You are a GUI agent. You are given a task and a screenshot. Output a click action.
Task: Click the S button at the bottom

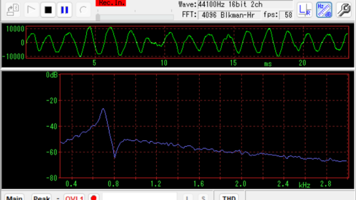pos(203,198)
